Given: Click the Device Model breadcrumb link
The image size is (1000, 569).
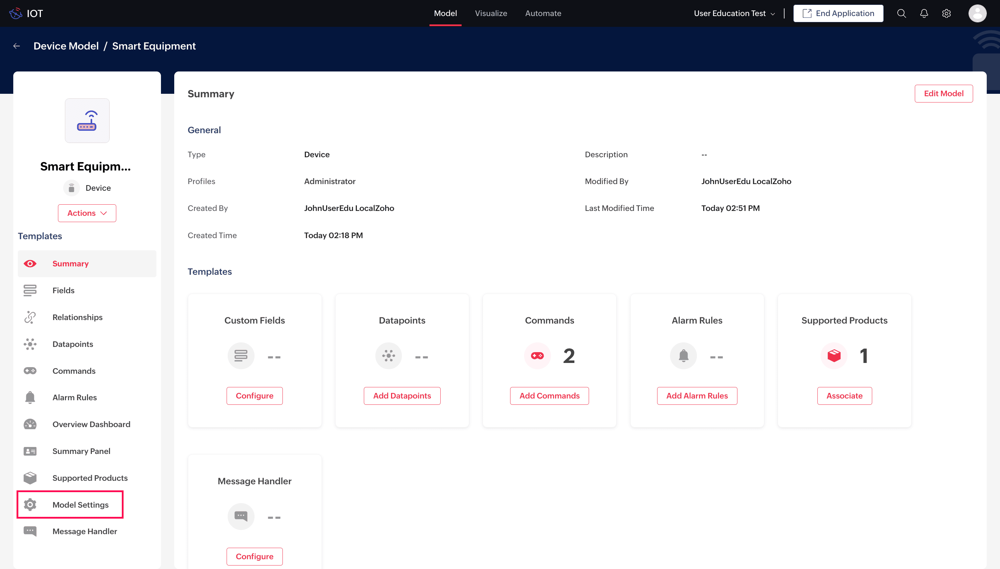Looking at the screenshot, I should 66,46.
